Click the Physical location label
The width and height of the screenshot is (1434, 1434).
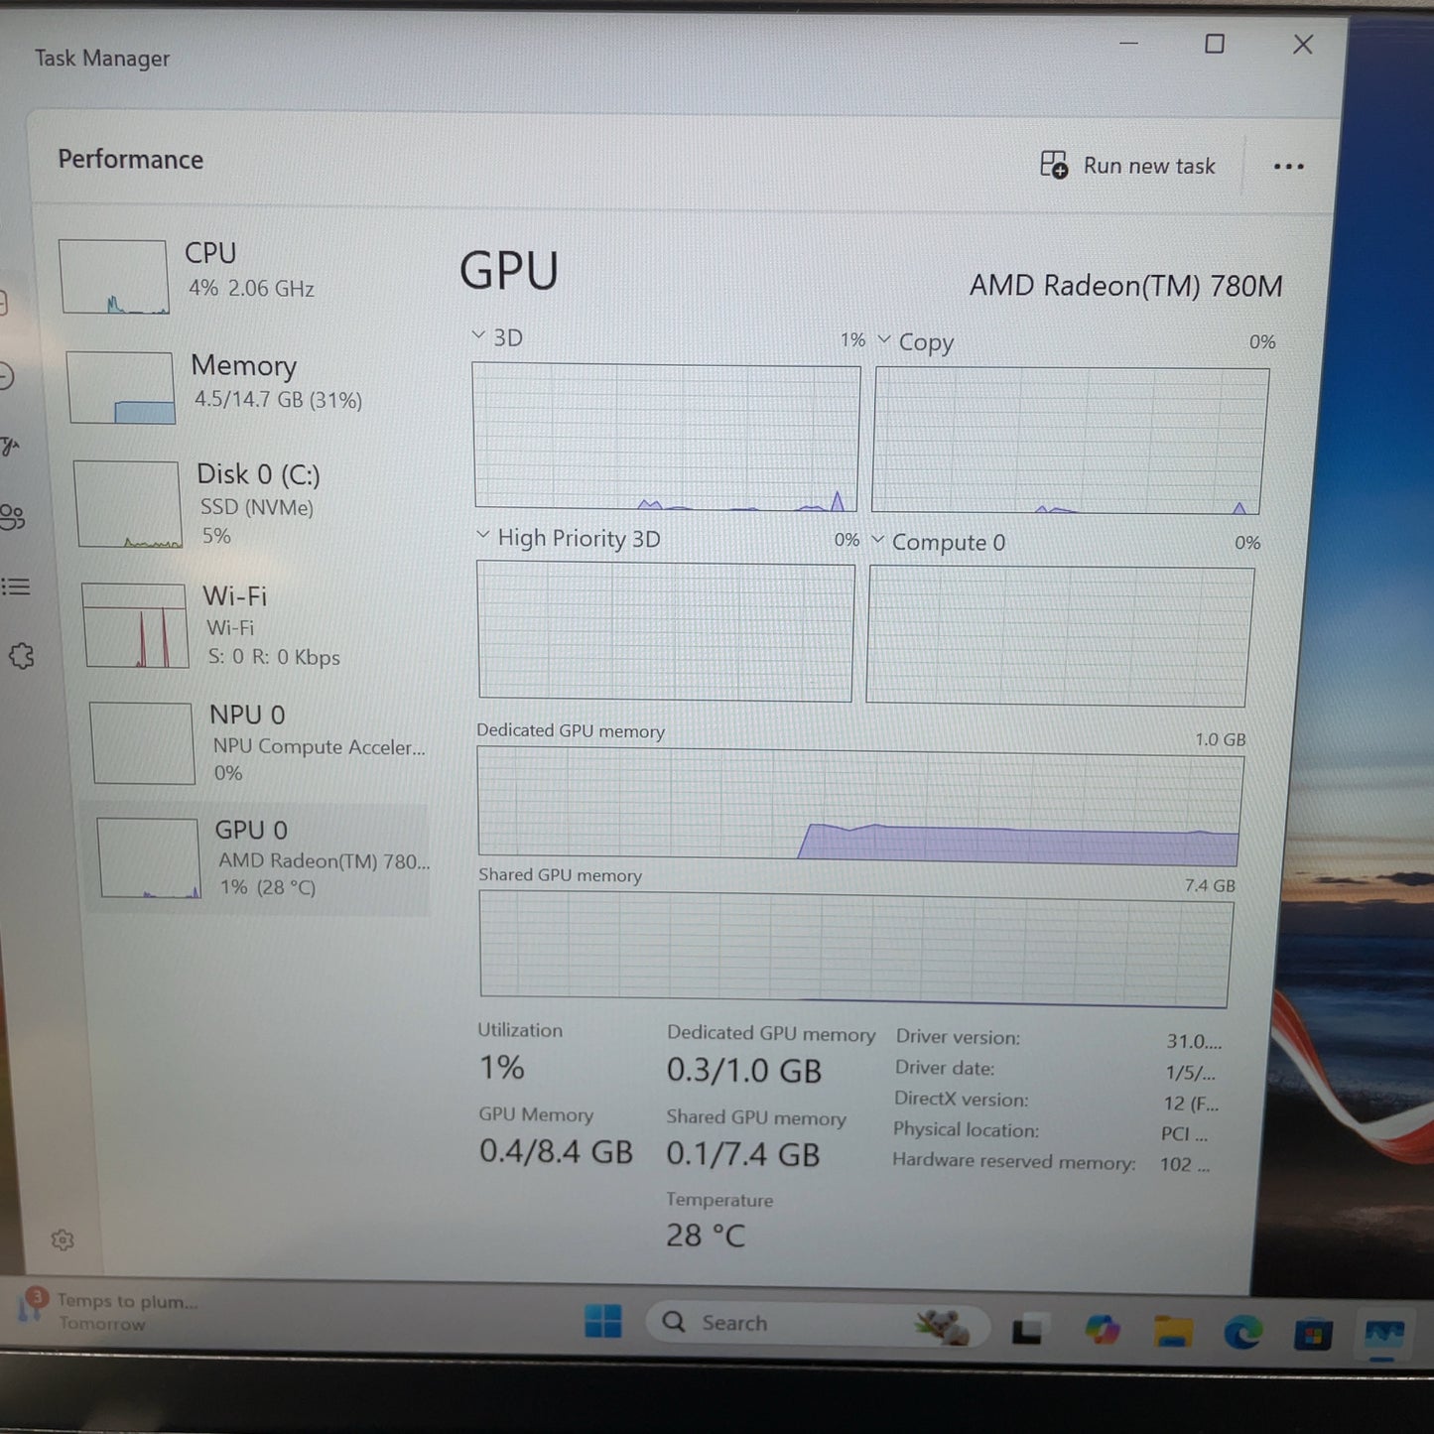tap(966, 1129)
